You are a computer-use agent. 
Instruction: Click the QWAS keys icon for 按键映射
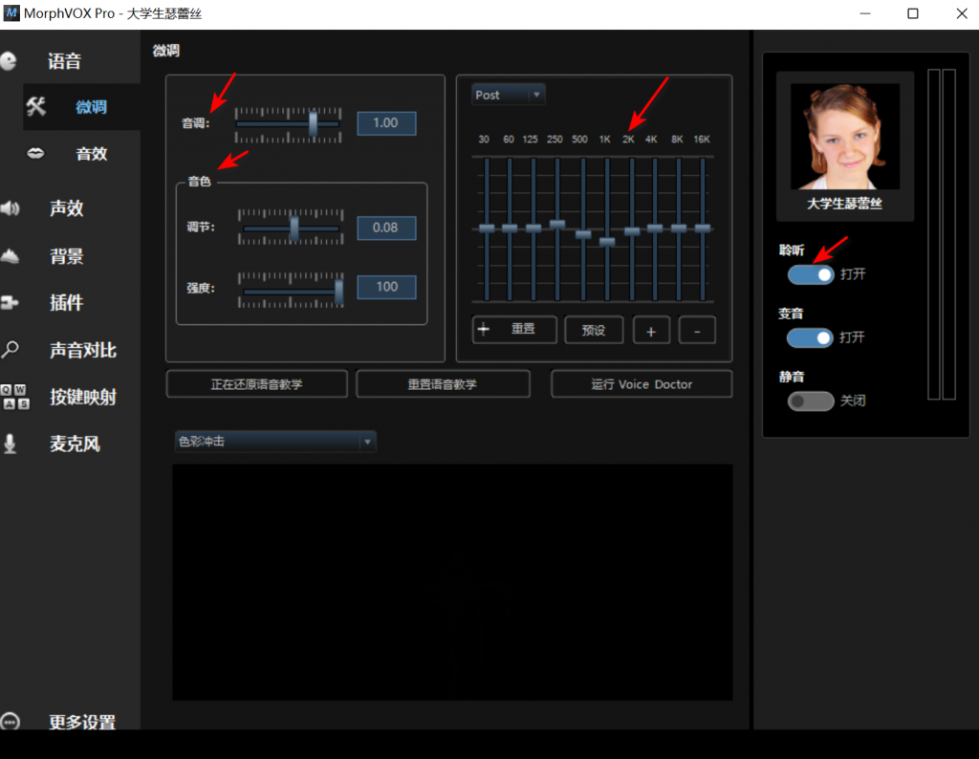click(x=15, y=397)
